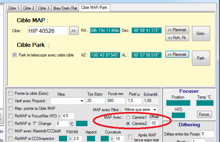220x142 pixels.
Task: Click the Cible name field HIP 40526
Action: [48, 31]
